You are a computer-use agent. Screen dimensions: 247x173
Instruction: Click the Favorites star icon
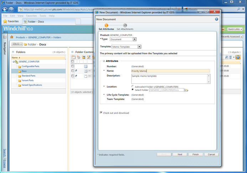[x=5, y=21]
